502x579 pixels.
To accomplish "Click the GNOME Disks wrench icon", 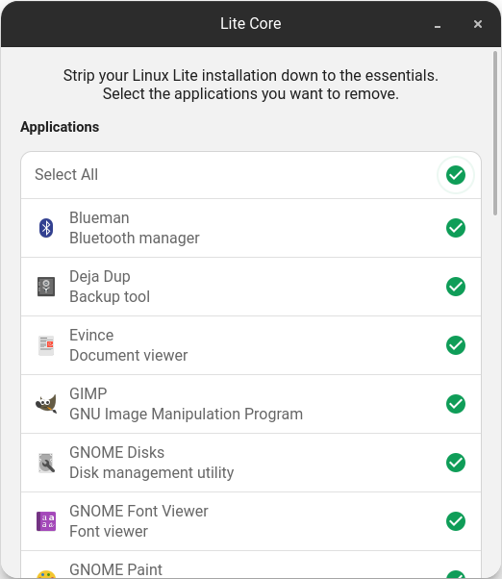I will (x=46, y=463).
